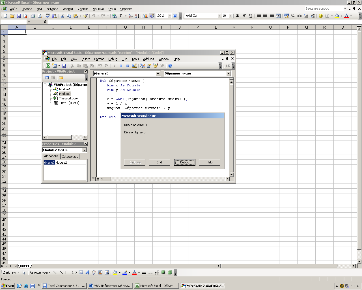Open the font size 10 dropdown
Viewport: 362px width, 290px height.
point(230,16)
